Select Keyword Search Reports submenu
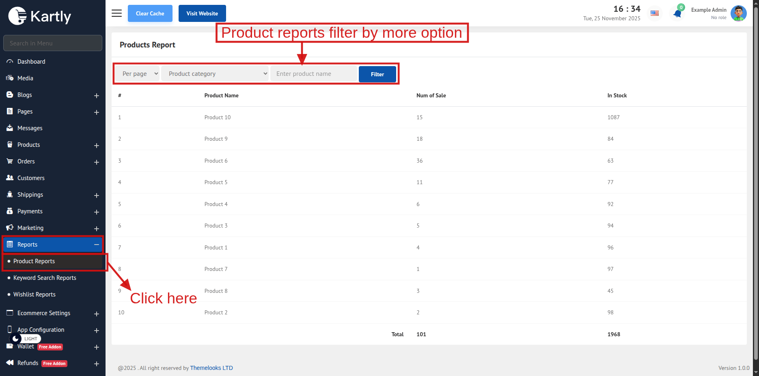The image size is (759, 376). [x=45, y=278]
